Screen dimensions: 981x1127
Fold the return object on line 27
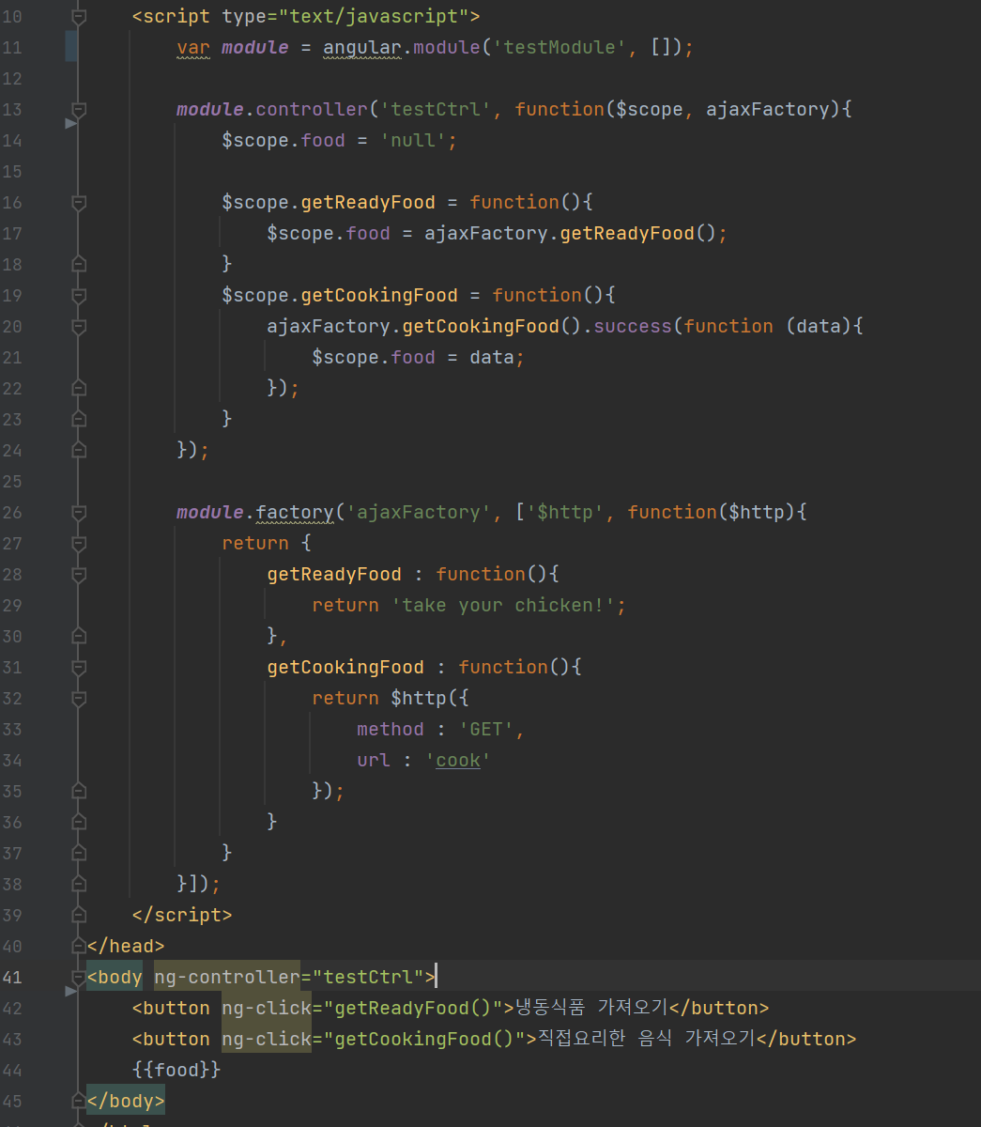pos(79,543)
